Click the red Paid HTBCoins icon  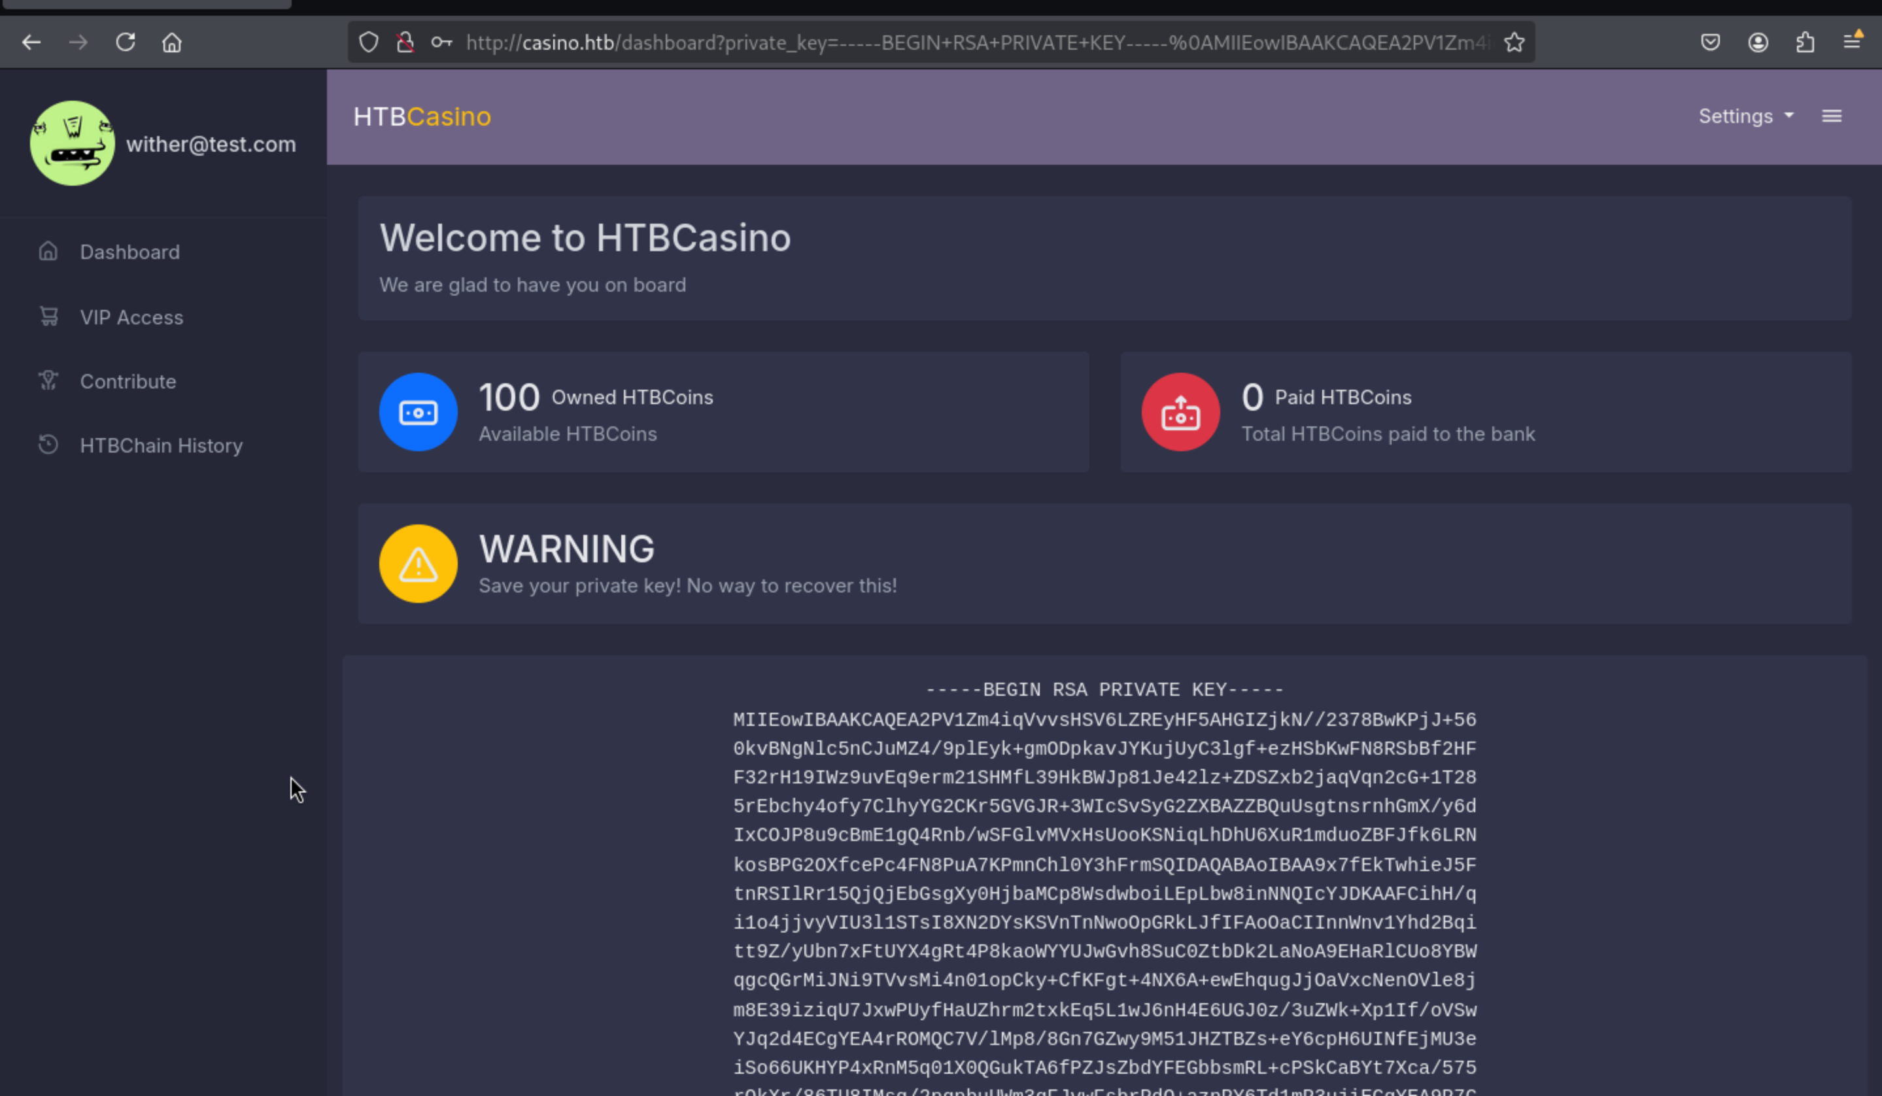tap(1180, 412)
